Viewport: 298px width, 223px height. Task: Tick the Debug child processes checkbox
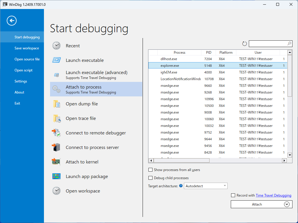click(150, 178)
